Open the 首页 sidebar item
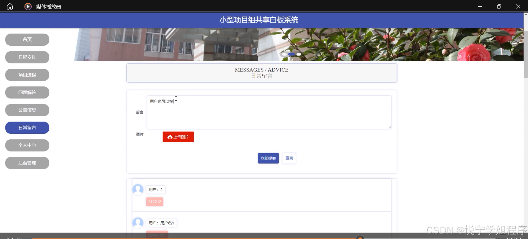This screenshot has width=528, height=239. point(27,40)
